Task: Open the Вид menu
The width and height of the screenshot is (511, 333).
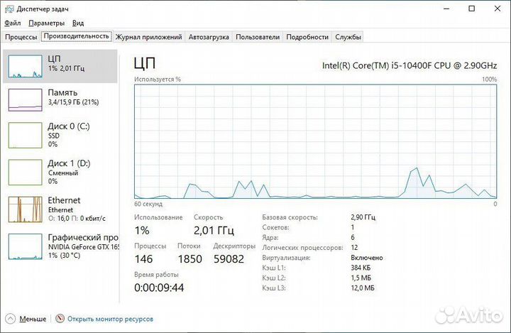Action: pos(78,23)
